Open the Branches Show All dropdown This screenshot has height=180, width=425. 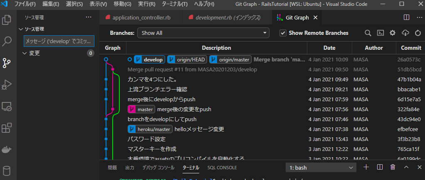(203, 33)
